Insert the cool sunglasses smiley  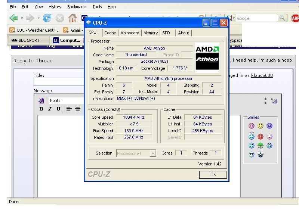click(252, 155)
